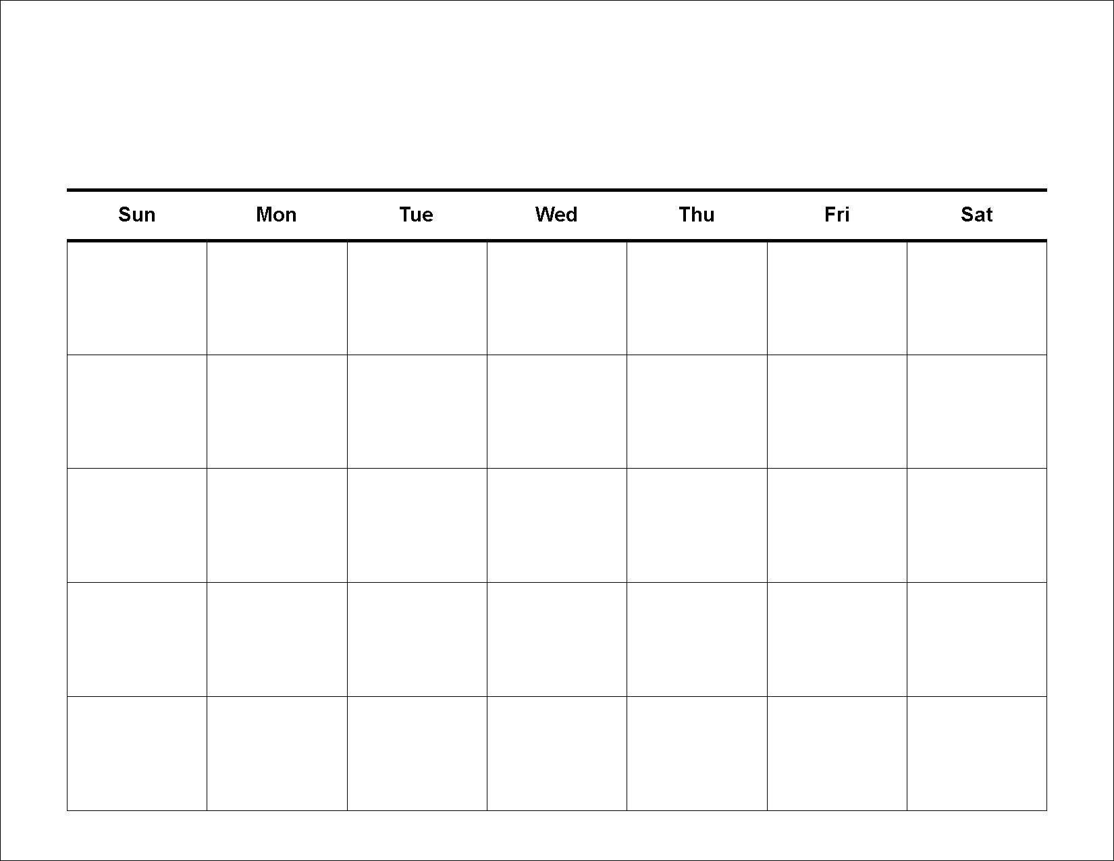Select the first-row cell under Wed
This screenshot has height=861, width=1114.
[557, 298]
